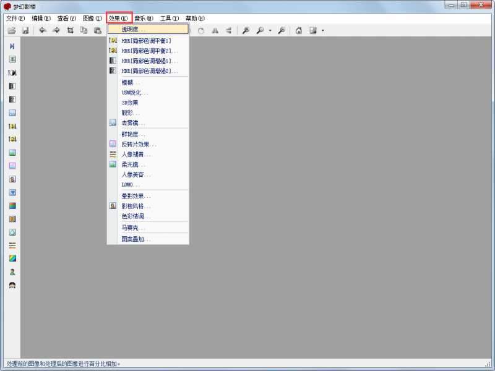Click the horizontal flip icon in toolbar
This screenshot has height=371, width=495.
[x=215, y=30]
